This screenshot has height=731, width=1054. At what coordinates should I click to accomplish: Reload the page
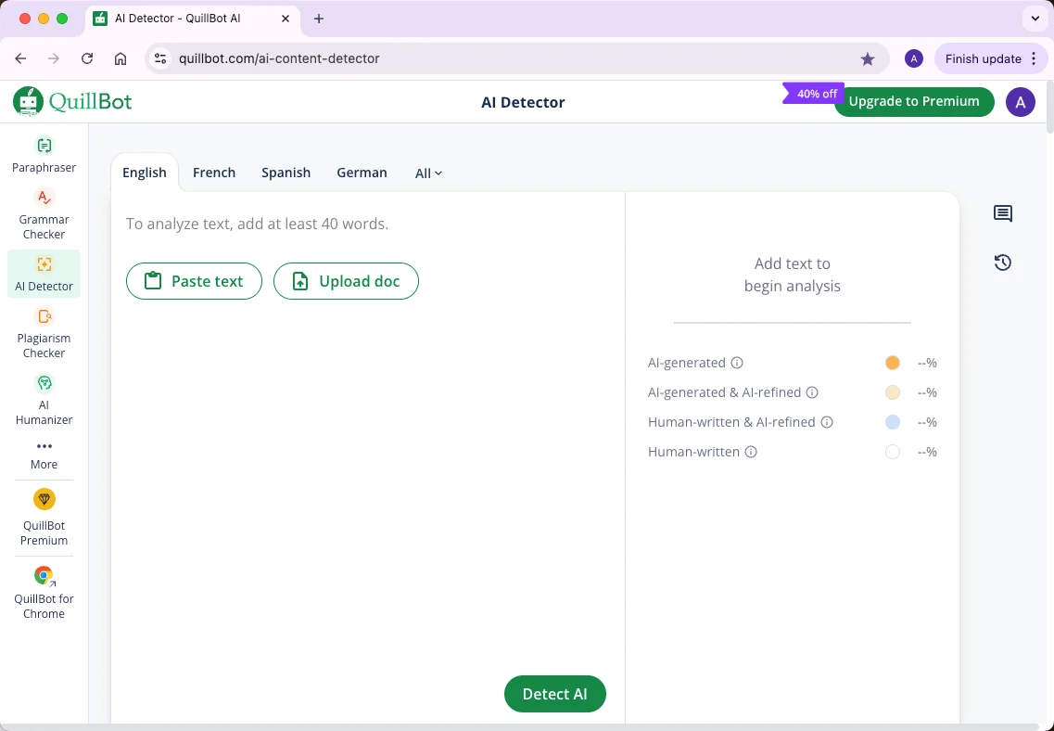coord(87,58)
